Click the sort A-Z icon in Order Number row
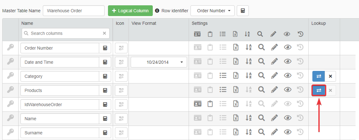Viewport: 359px width, 140px height. click(x=248, y=47)
